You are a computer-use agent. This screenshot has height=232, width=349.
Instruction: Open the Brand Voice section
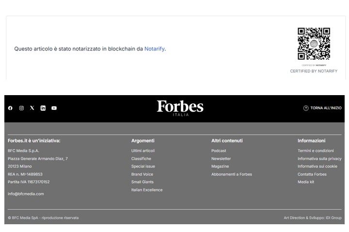(x=142, y=174)
